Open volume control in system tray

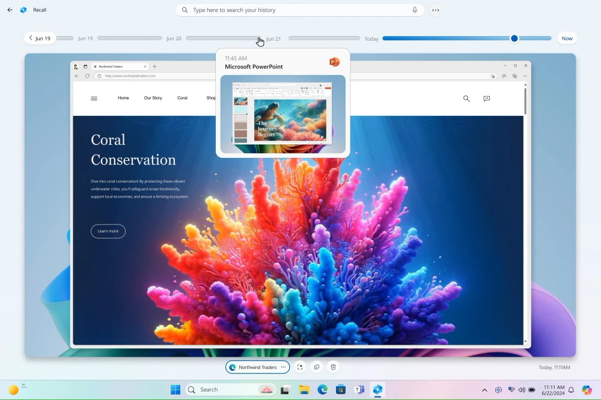pyautogui.click(x=522, y=390)
